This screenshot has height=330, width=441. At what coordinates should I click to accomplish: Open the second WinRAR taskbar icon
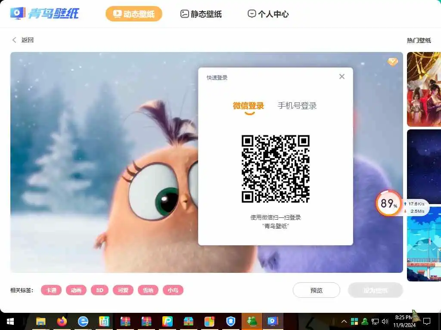click(x=146, y=321)
